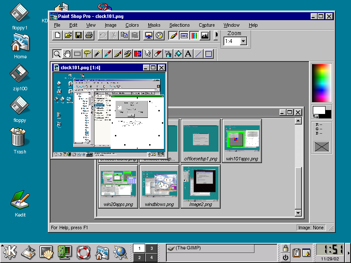Pick a color from the rainbow color picker
This screenshot has height=263, width=351.
pyautogui.click(x=322, y=83)
